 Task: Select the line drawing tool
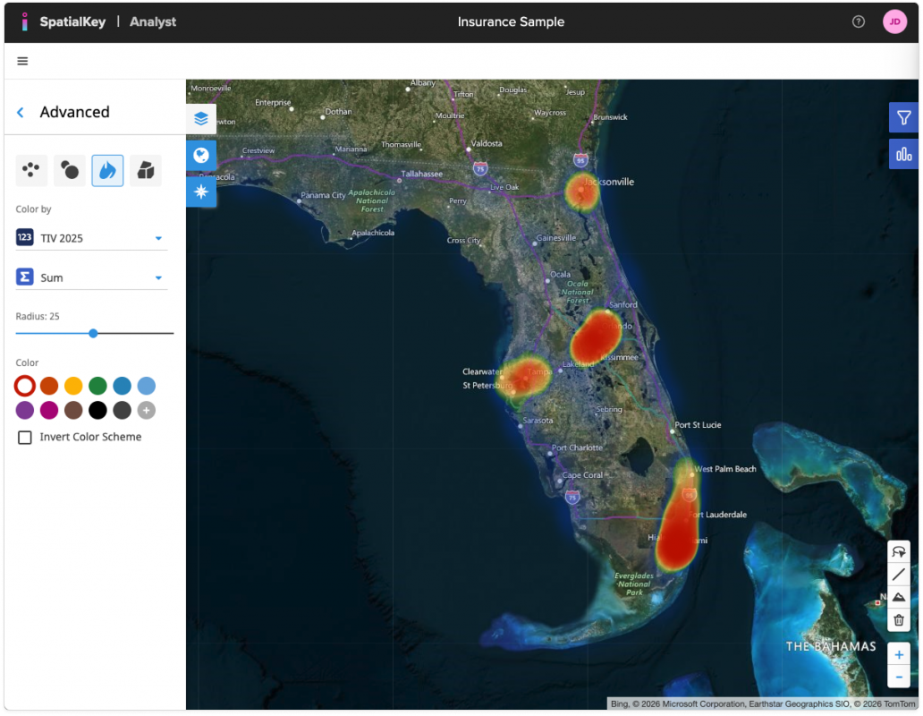(x=899, y=575)
